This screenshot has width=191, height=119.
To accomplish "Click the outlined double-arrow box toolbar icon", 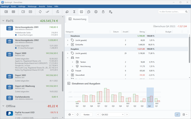I will [30, 12].
